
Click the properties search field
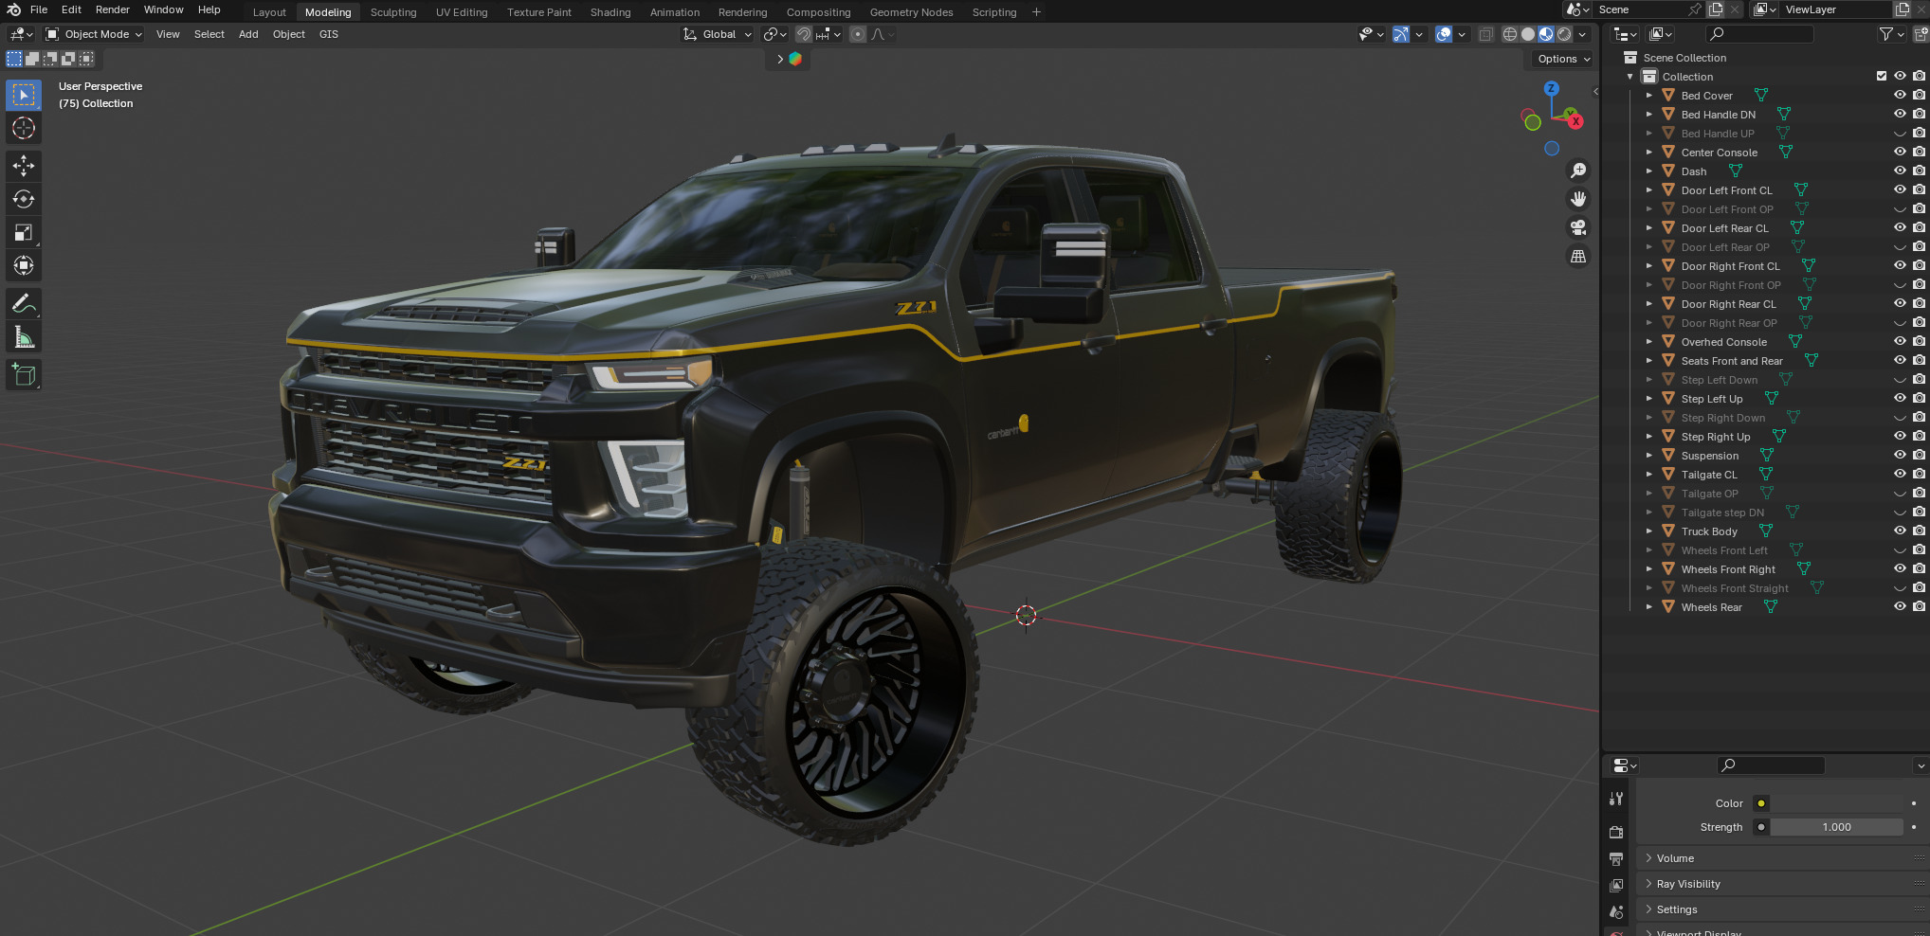(x=1771, y=765)
